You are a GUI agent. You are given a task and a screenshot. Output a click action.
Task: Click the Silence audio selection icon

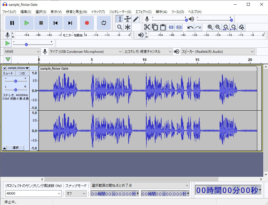click(x=179, y=27)
